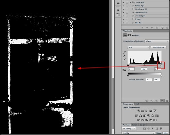Add Exposure adjustment
This screenshot has width=170, height=135.
[151, 111]
